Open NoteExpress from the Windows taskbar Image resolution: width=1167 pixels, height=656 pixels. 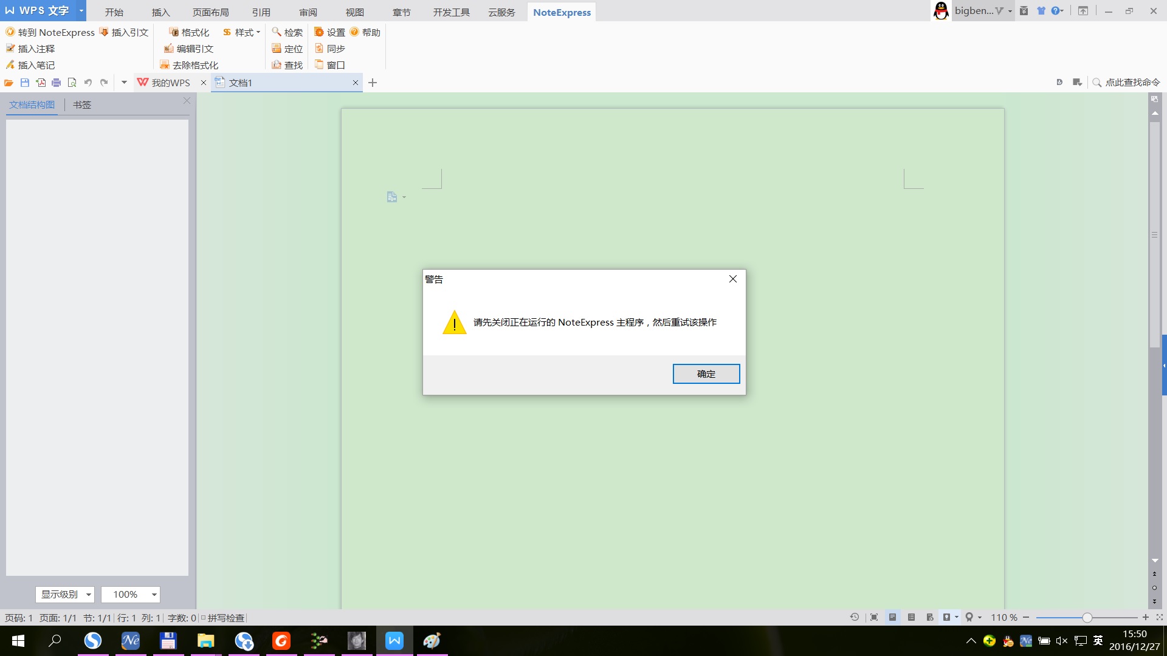(131, 640)
